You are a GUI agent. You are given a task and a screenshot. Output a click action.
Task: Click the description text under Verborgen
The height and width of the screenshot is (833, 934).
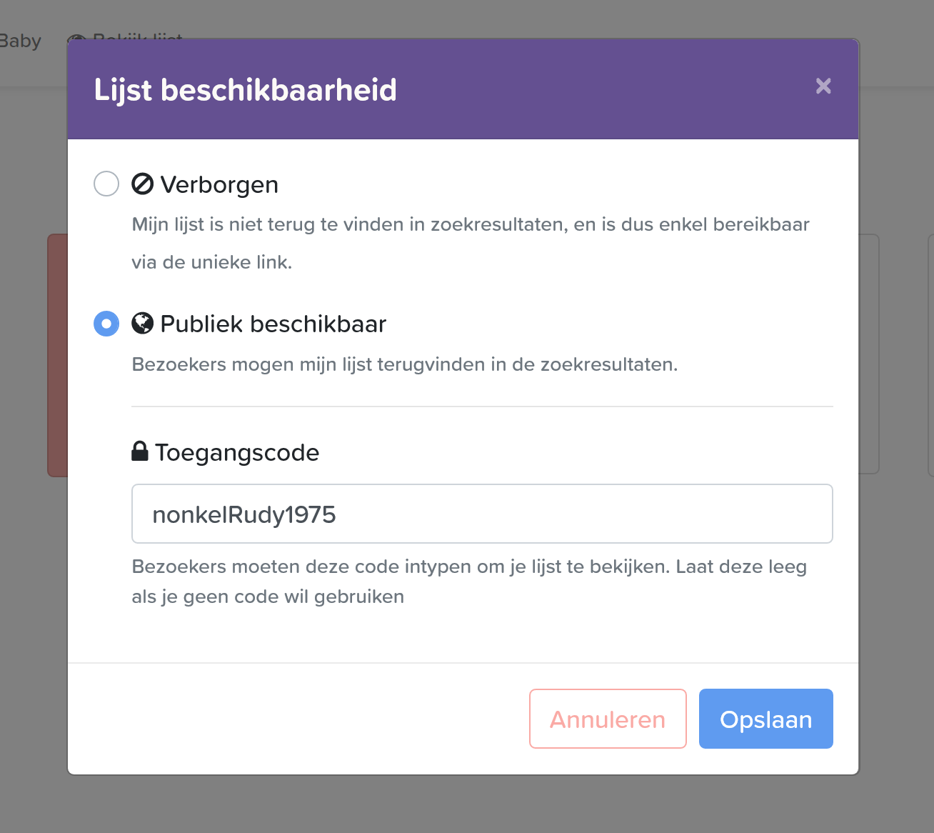(471, 243)
